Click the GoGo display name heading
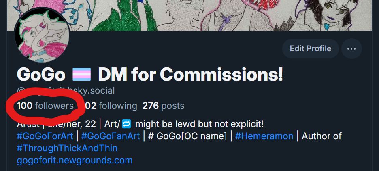Screen dimensions: 379x171 coord(41,75)
